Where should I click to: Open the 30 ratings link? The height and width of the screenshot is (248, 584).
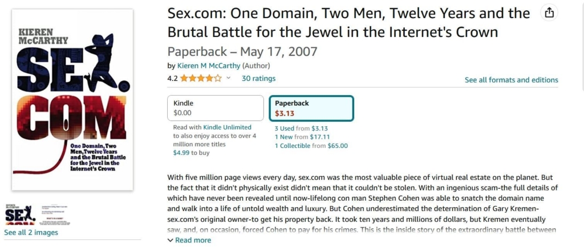[258, 78]
